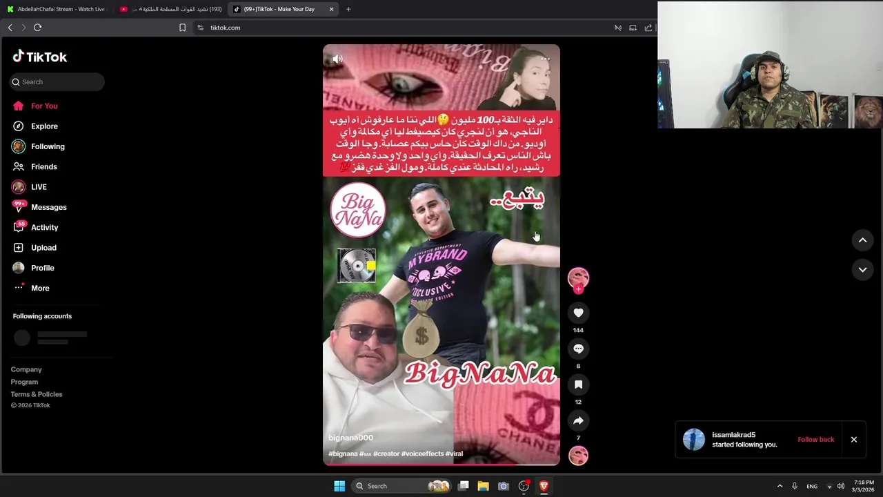This screenshot has width=883, height=497.
Task: Open Task View in the taskbar
Action: tap(464, 486)
